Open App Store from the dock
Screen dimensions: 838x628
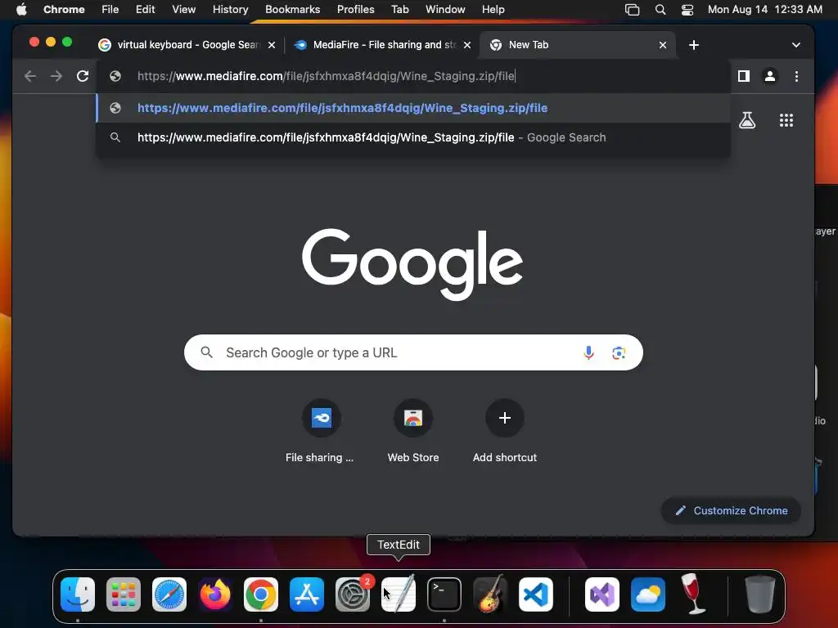(307, 594)
